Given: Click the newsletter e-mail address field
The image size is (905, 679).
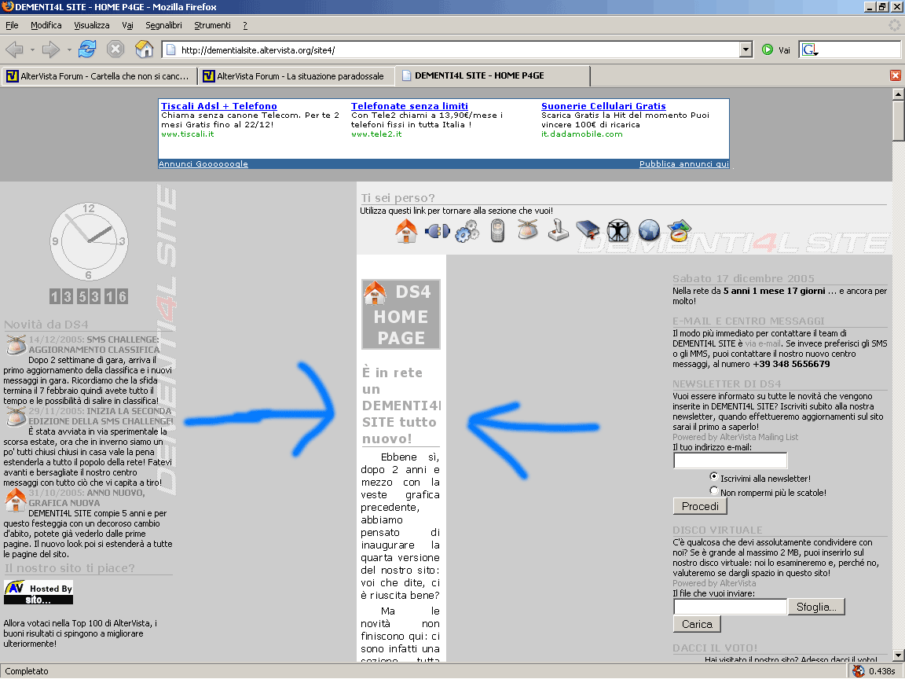Looking at the screenshot, I should tap(730, 461).
